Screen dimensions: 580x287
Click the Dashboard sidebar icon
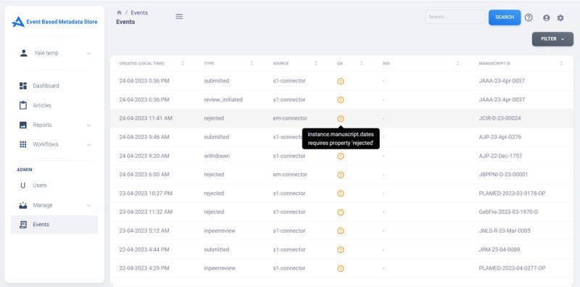point(23,86)
